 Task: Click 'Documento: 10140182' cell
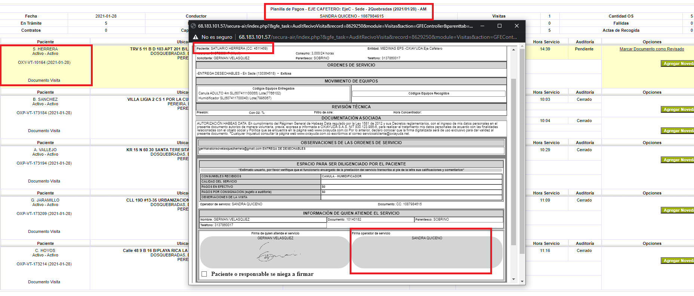click(x=371, y=219)
